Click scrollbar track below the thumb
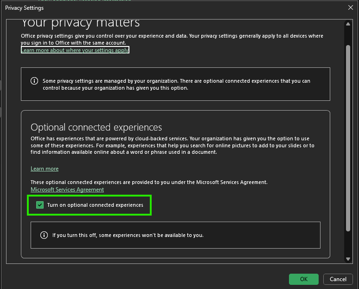 click(x=348, y=243)
